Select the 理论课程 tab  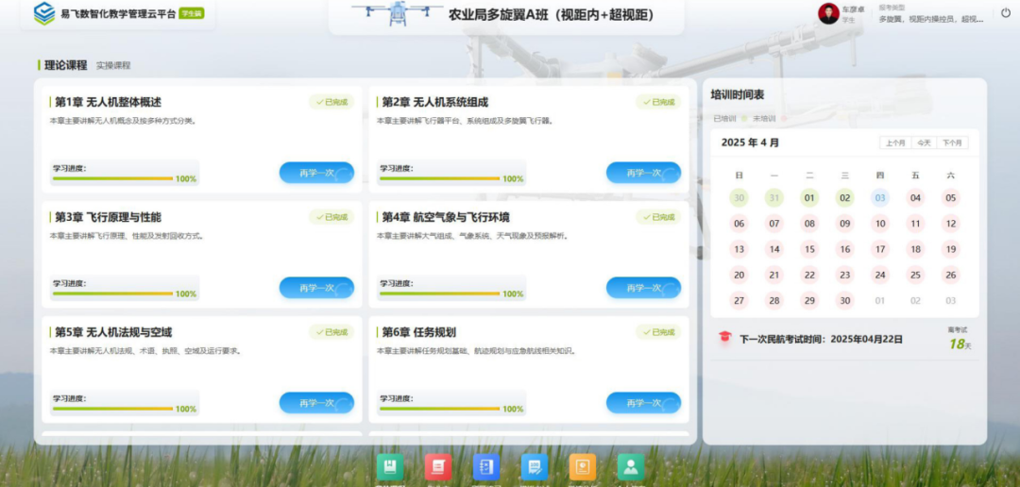65,65
